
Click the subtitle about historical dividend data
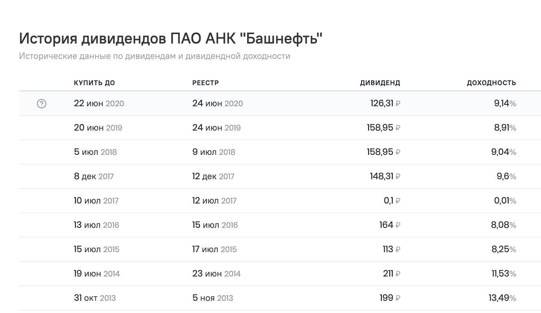(155, 56)
